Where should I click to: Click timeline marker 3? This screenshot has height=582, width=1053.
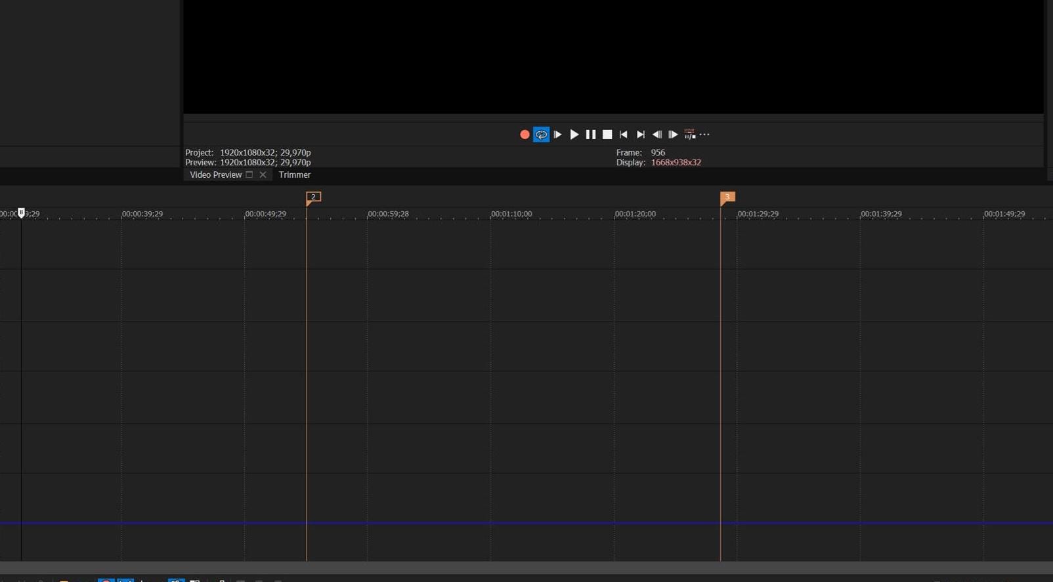coord(727,197)
